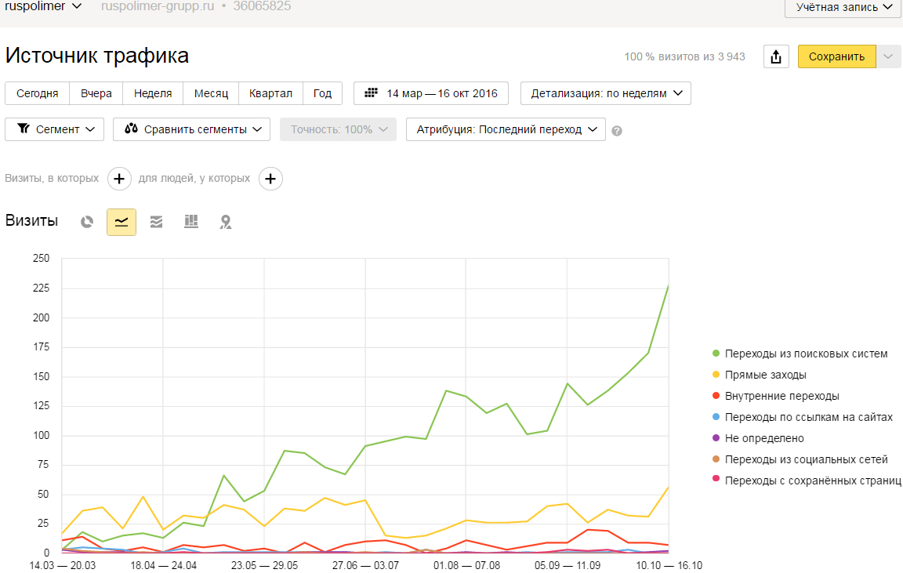Select the column chart view icon
903x573 pixels.
click(x=191, y=222)
